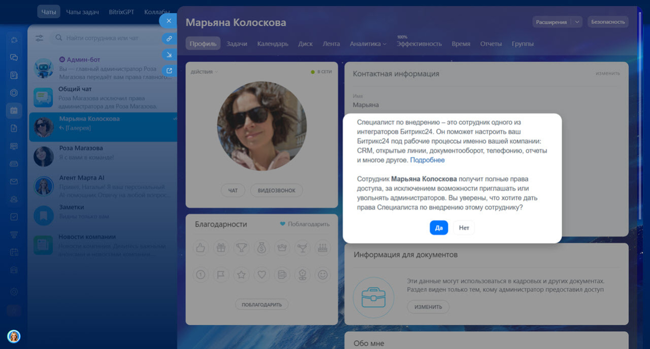The height and width of the screenshot is (349, 650).
Task: Open profile in new window icon
Action: 169,70
